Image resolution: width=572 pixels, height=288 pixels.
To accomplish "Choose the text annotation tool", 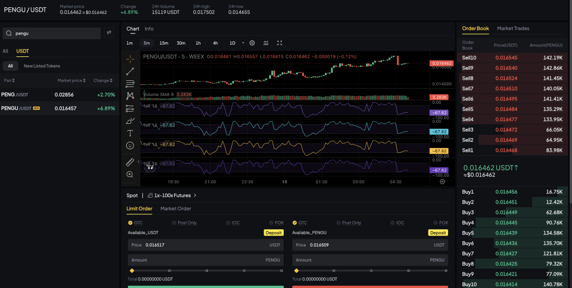I will [x=130, y=133].
